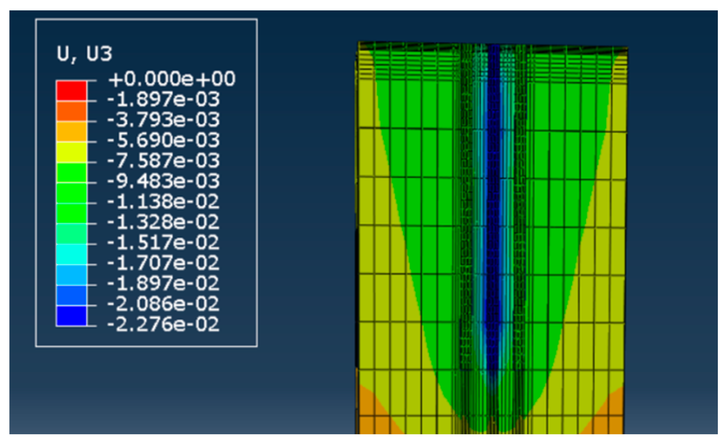Click the U, U3 legend title
This screenshot has width=724, height=447.
click(x=84, y=54)
